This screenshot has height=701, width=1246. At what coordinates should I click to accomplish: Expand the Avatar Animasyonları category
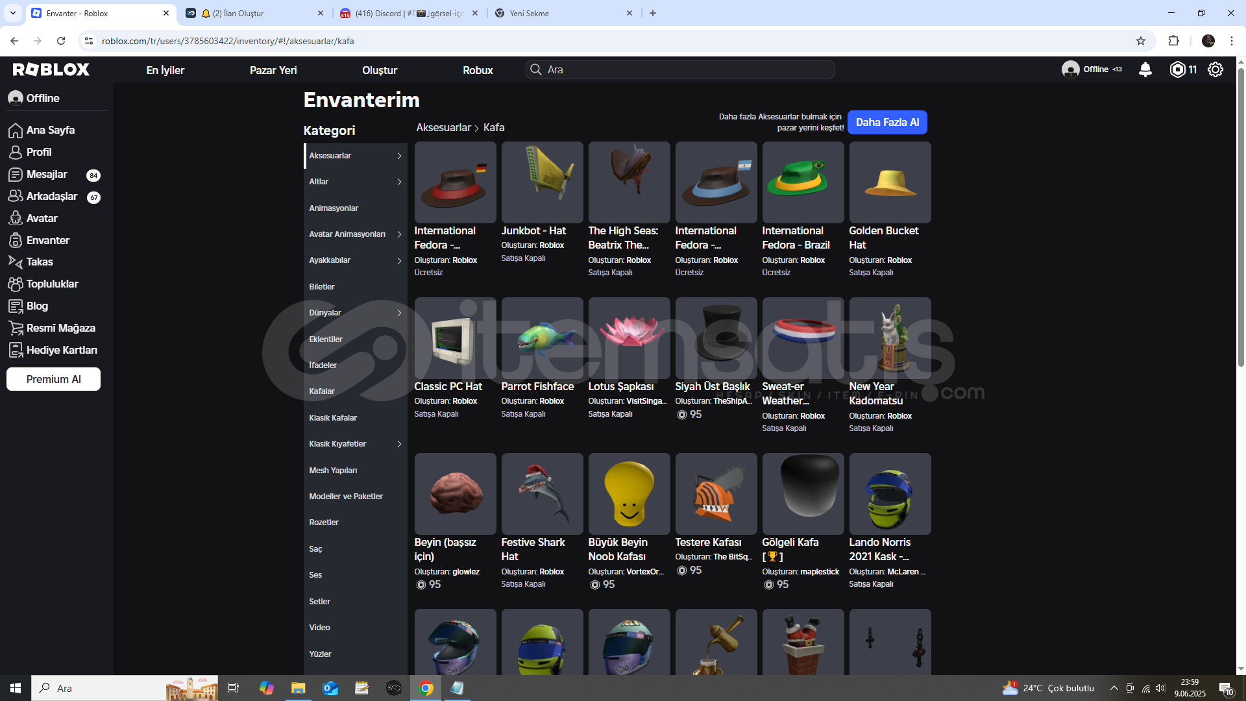(355, 234)
